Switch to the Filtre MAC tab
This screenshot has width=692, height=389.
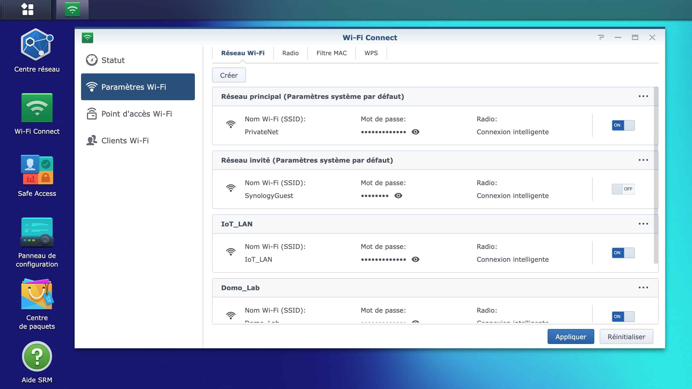click(x=332, y=53)
